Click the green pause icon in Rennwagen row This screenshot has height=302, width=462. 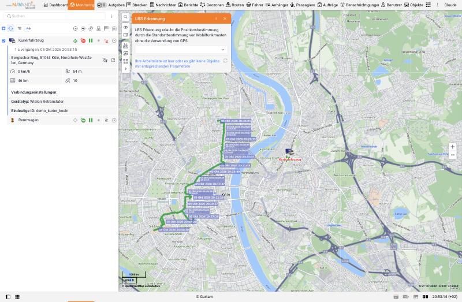(x=91, y=120)
